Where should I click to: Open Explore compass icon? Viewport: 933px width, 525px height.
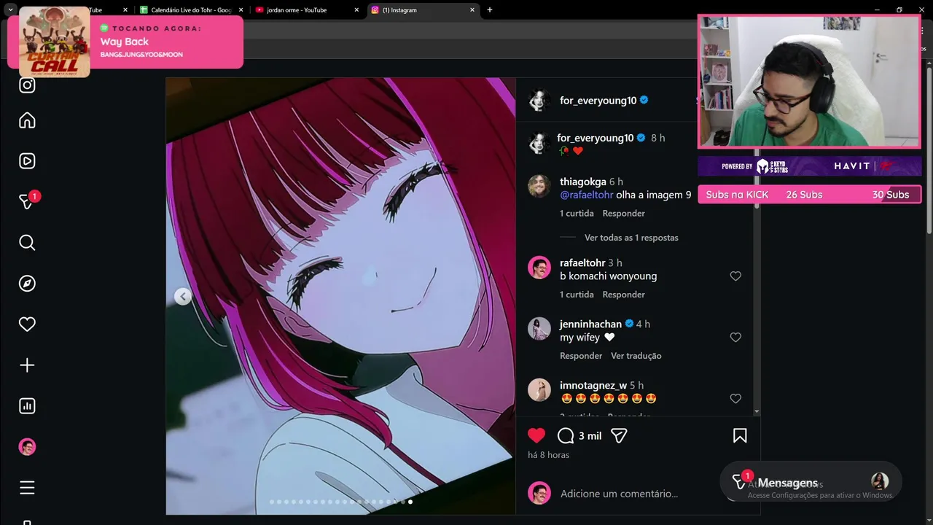pos(27,284)
